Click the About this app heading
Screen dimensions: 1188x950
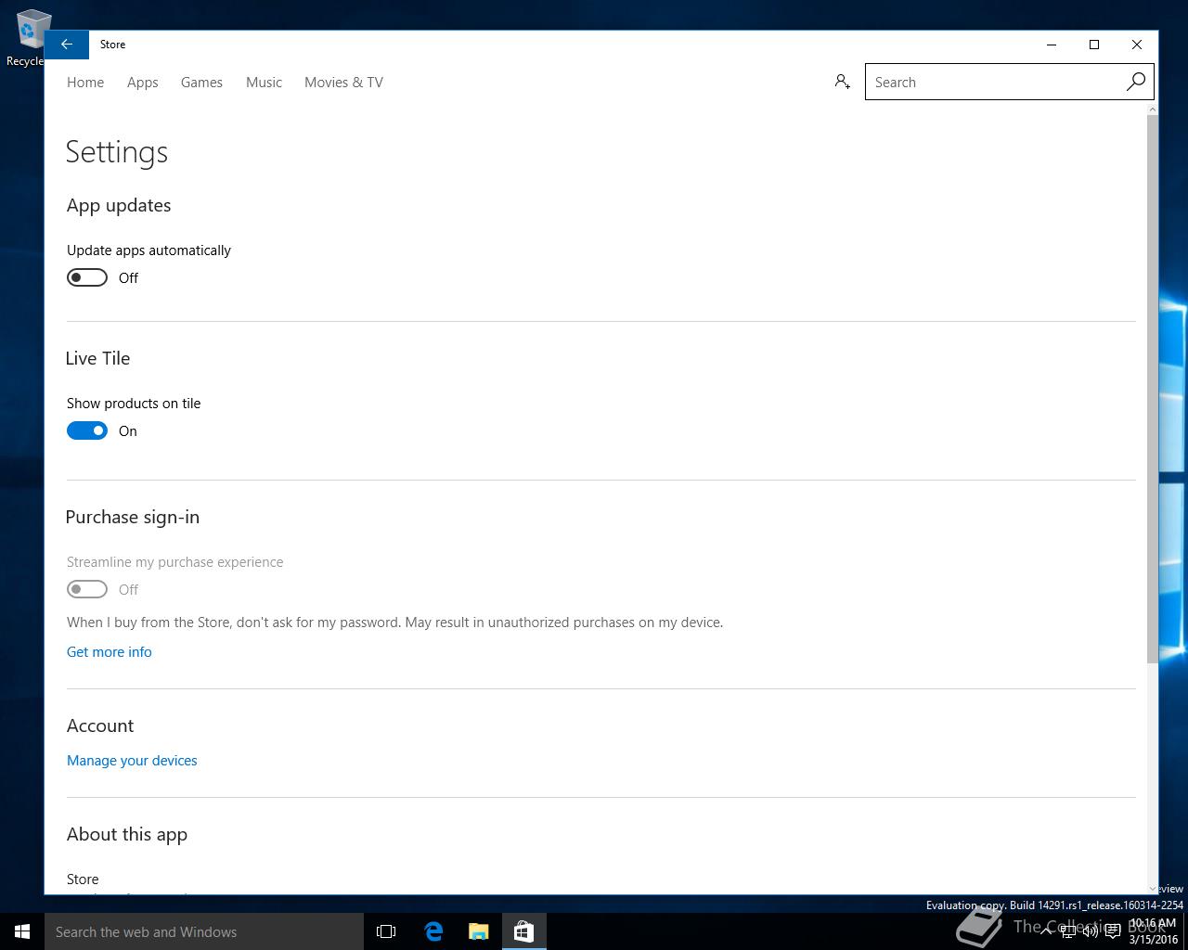click(x=127, y=834)
